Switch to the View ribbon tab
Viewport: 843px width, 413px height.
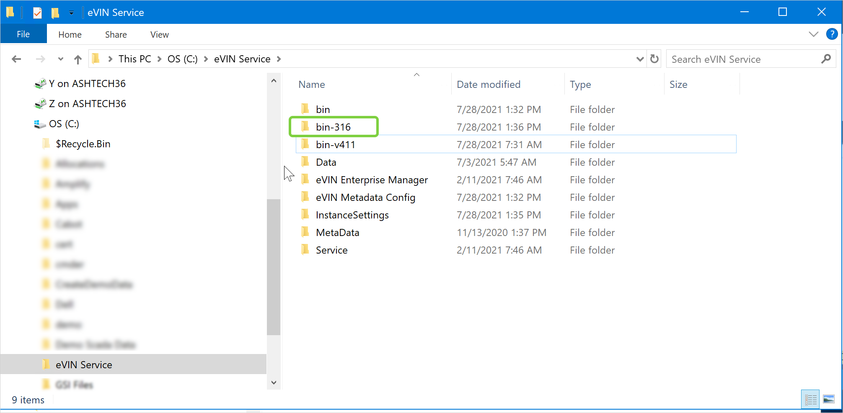(159, 35)
